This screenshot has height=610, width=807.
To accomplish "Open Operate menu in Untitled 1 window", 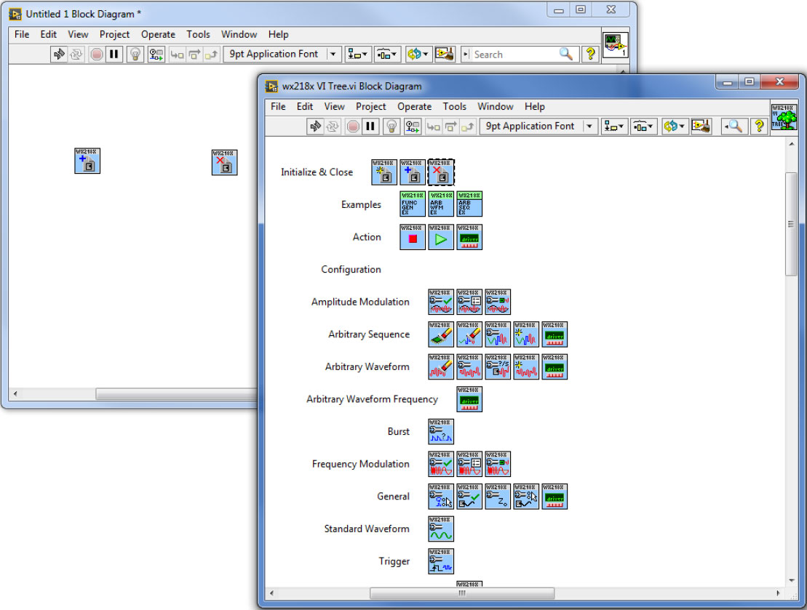I will click(x=158, y=34).
